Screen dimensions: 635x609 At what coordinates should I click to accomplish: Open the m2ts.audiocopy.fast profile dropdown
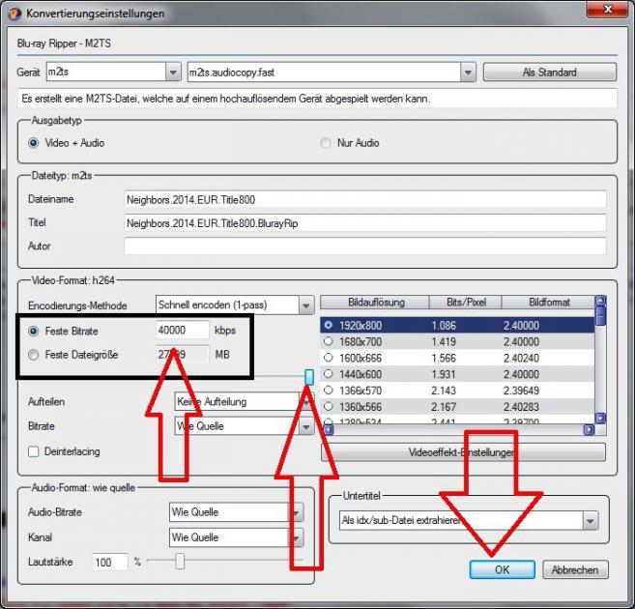[468, 72]
